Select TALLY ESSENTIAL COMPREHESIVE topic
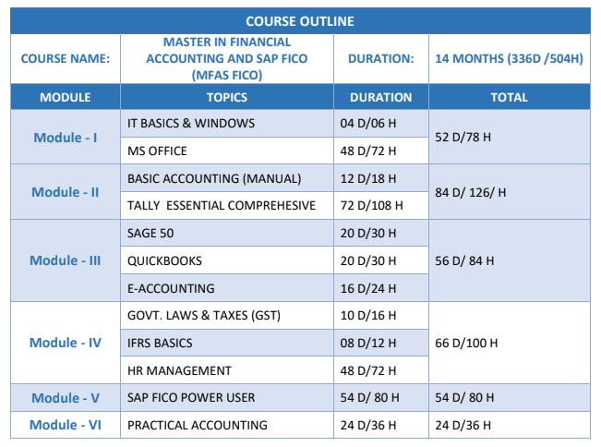 point(221,206)
